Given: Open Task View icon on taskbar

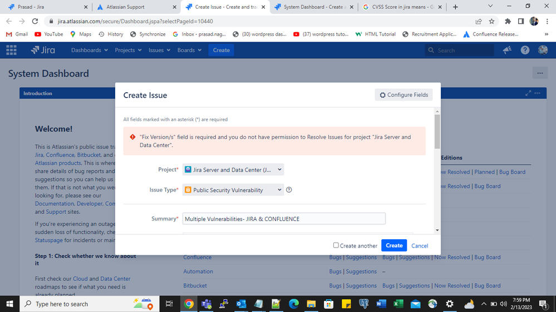Looking at the screenshot, I should pos(169,304).
